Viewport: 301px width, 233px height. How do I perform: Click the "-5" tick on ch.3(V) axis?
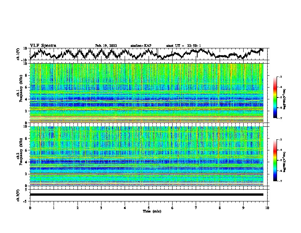click(x=26, y=201)
